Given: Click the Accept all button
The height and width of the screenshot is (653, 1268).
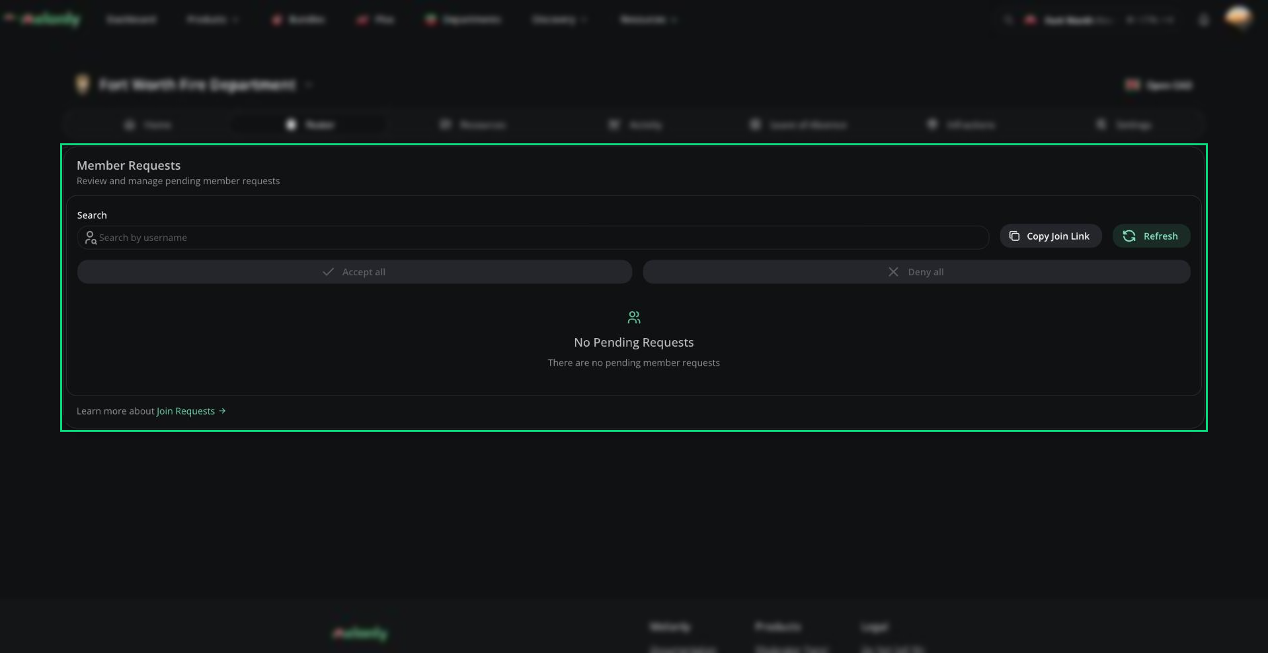Looking at the screenshot, I should tap(354, 272).
